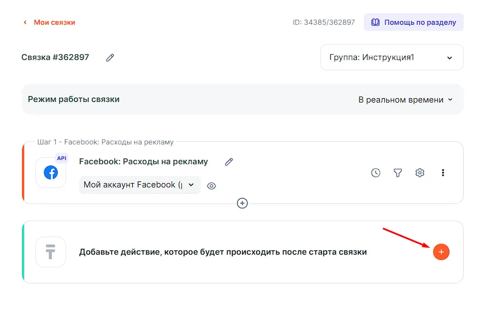Insert step via small circled plus
The image size is (494, 322).
[242, 203]
